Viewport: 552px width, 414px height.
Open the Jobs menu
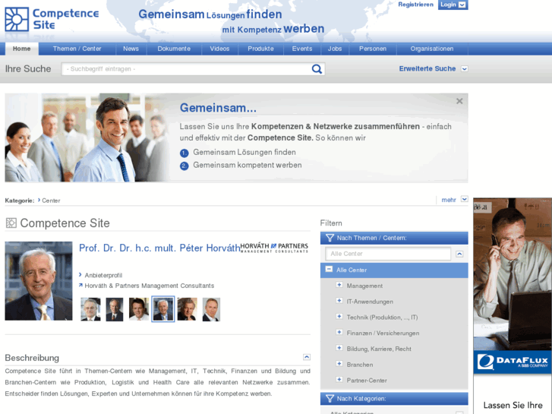point(335,49)
